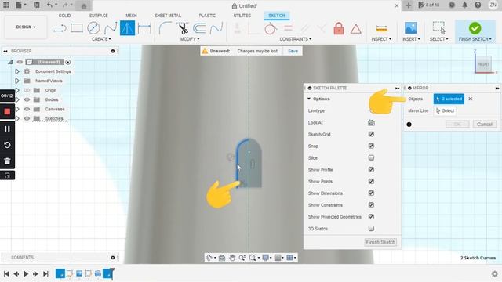The height and width of the screenshot is (282, 502).
Task: Select the Offset tool
Action: coord(199,28)
